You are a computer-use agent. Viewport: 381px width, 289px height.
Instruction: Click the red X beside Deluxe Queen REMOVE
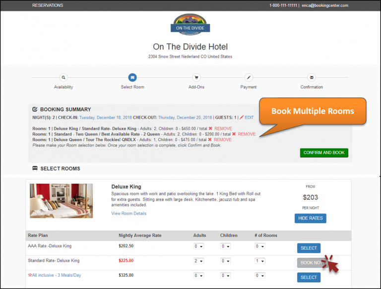pyautogui.click(x=210, y=140)
